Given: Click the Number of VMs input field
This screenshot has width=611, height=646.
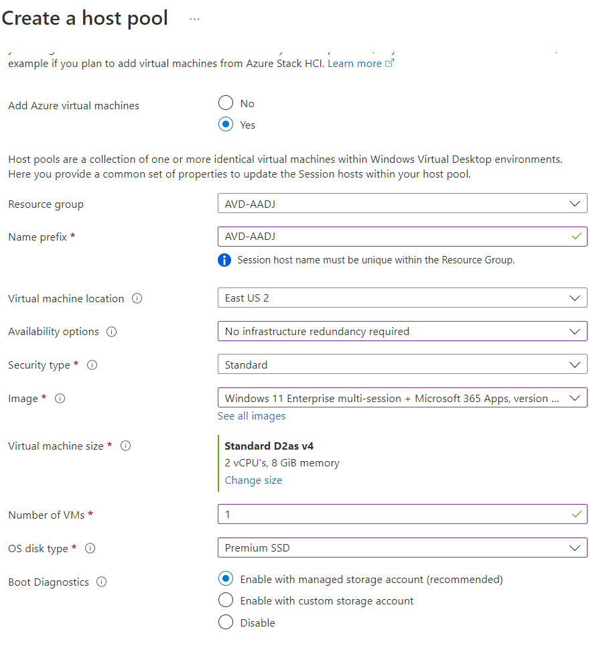Looking at the screenshot, I should [395, 515].
